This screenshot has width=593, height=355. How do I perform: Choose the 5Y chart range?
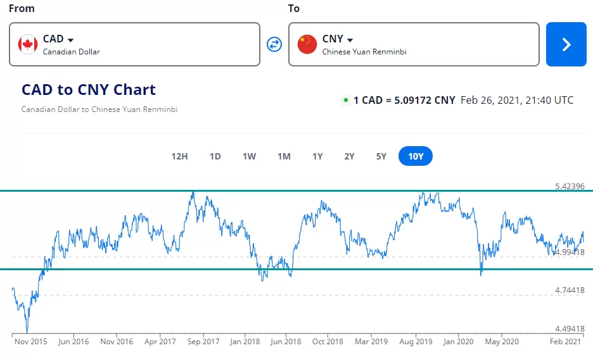pyautogui.click(x=381, y=156)
